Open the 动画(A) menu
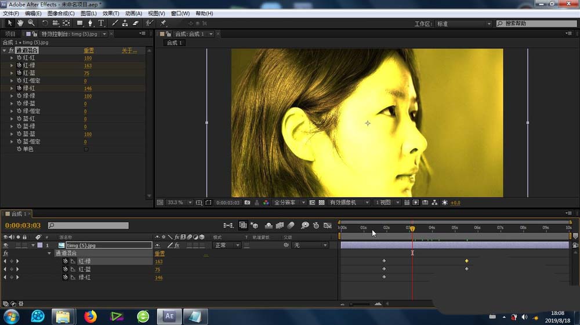The image size is (580, 325). [x=133, y=13]
